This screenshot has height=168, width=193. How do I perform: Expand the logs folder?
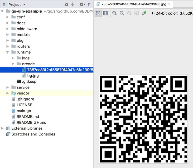tap(13, 58)
